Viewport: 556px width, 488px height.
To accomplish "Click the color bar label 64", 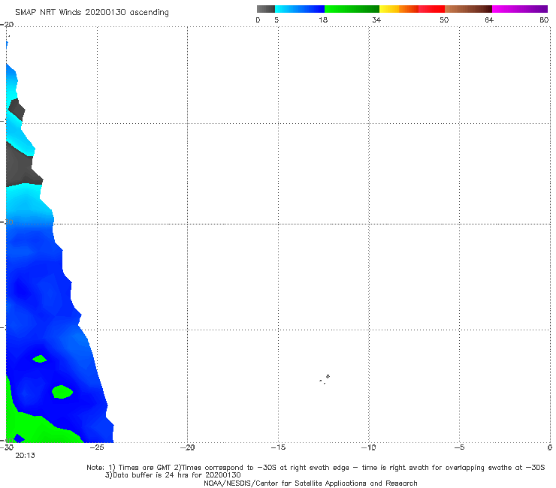I will point(489,20).
